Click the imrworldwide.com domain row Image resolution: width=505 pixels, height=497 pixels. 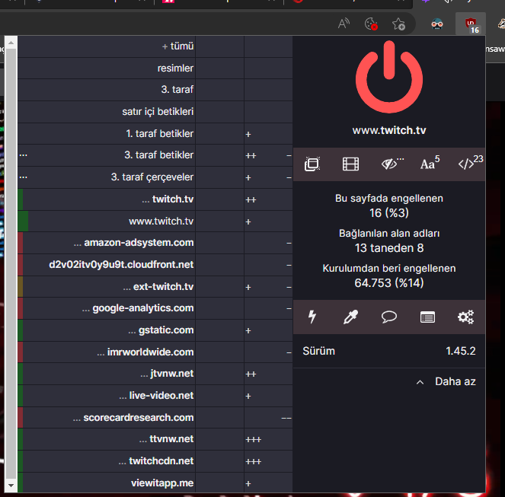point(107,352)
